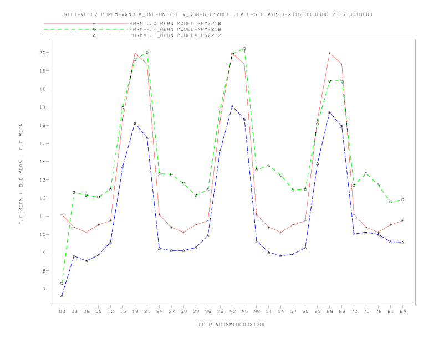The height and width of the screenshot is (339, 439).
Task: Click x-axis tick label 72
Action: click(x=354, y=311)
